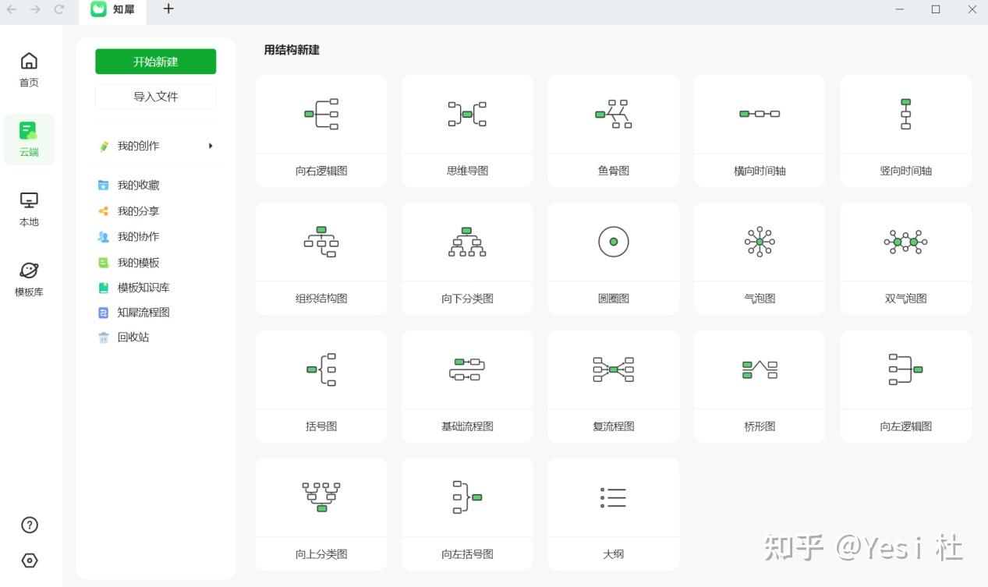Viewport: 988px width, 587px height.
Task: Pick the 括号图 bracket icon
Action: point(321,370)
